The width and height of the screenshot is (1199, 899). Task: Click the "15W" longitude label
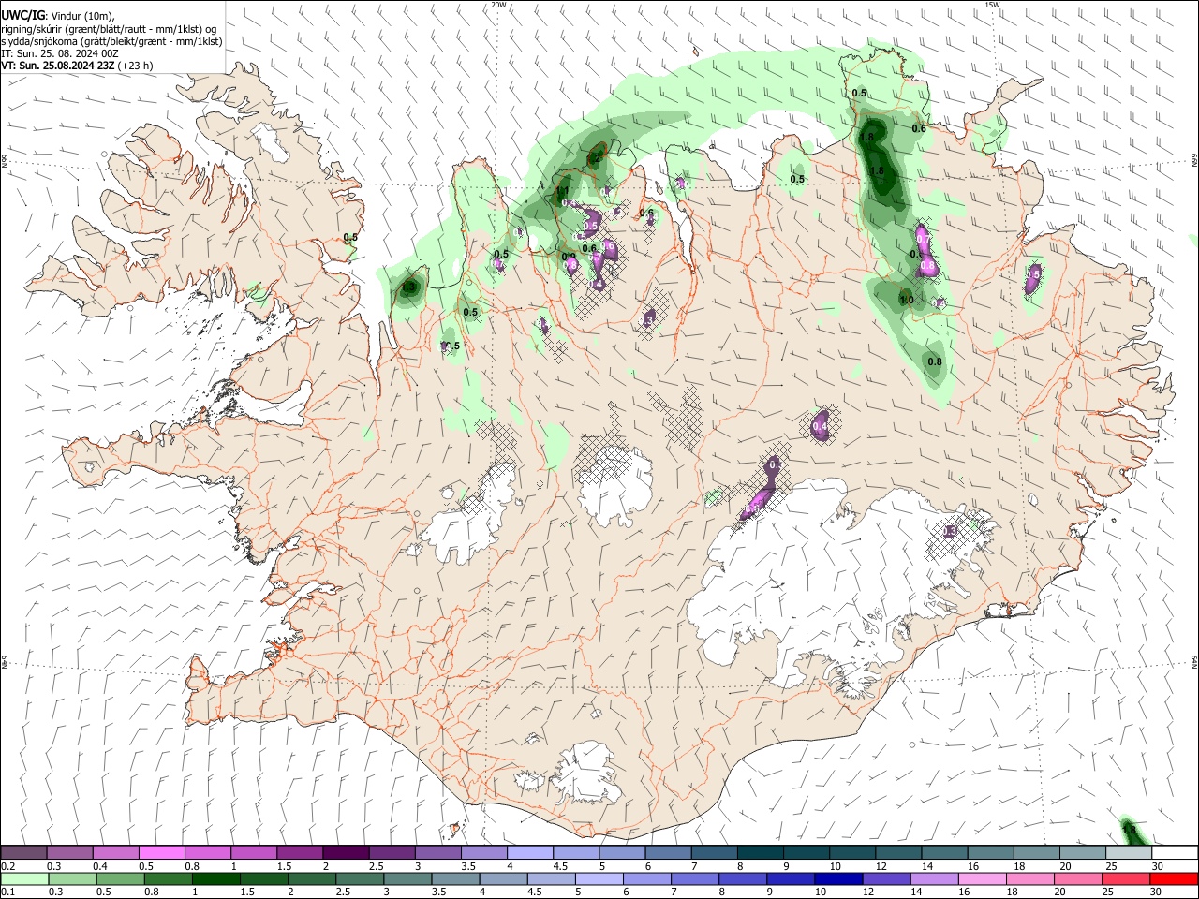coord(992,5)
